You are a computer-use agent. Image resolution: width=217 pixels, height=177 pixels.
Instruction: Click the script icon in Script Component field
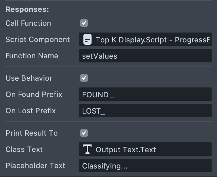coord(87,40)
